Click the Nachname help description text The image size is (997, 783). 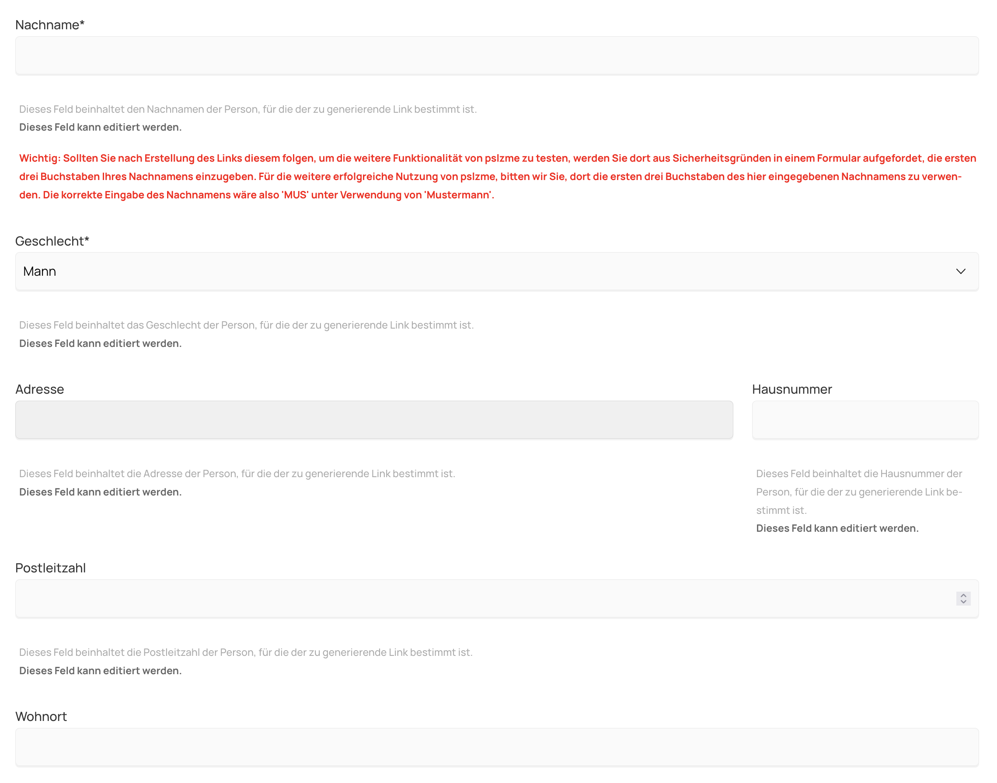tap(248, 109)
